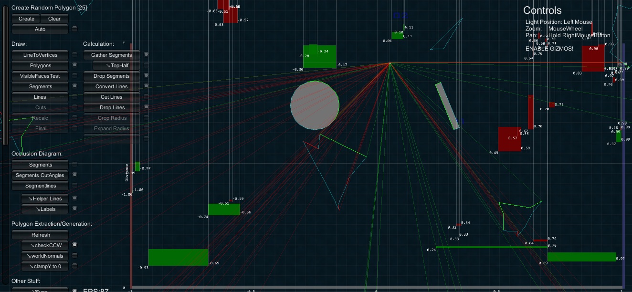Toggle the indicator beside Lines
The width and height of the screenshot is (632, 292).
[x=74, y=97]
